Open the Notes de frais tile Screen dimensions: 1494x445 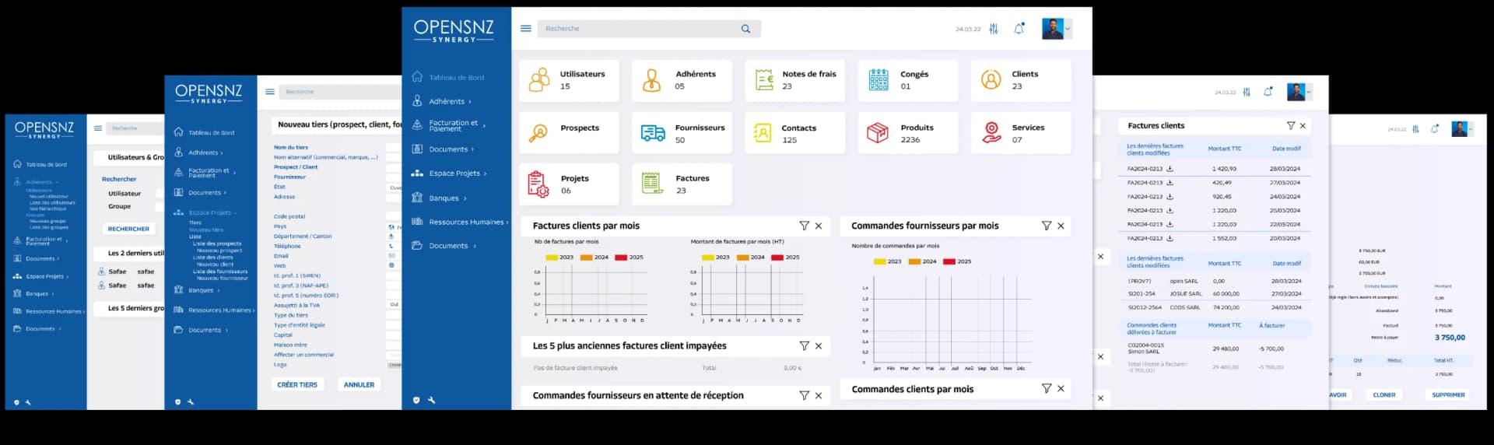pos(794,80)
